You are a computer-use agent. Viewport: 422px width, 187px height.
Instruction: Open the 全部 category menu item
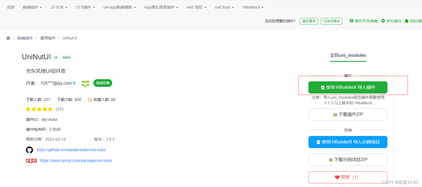click(x=11, y=7)
